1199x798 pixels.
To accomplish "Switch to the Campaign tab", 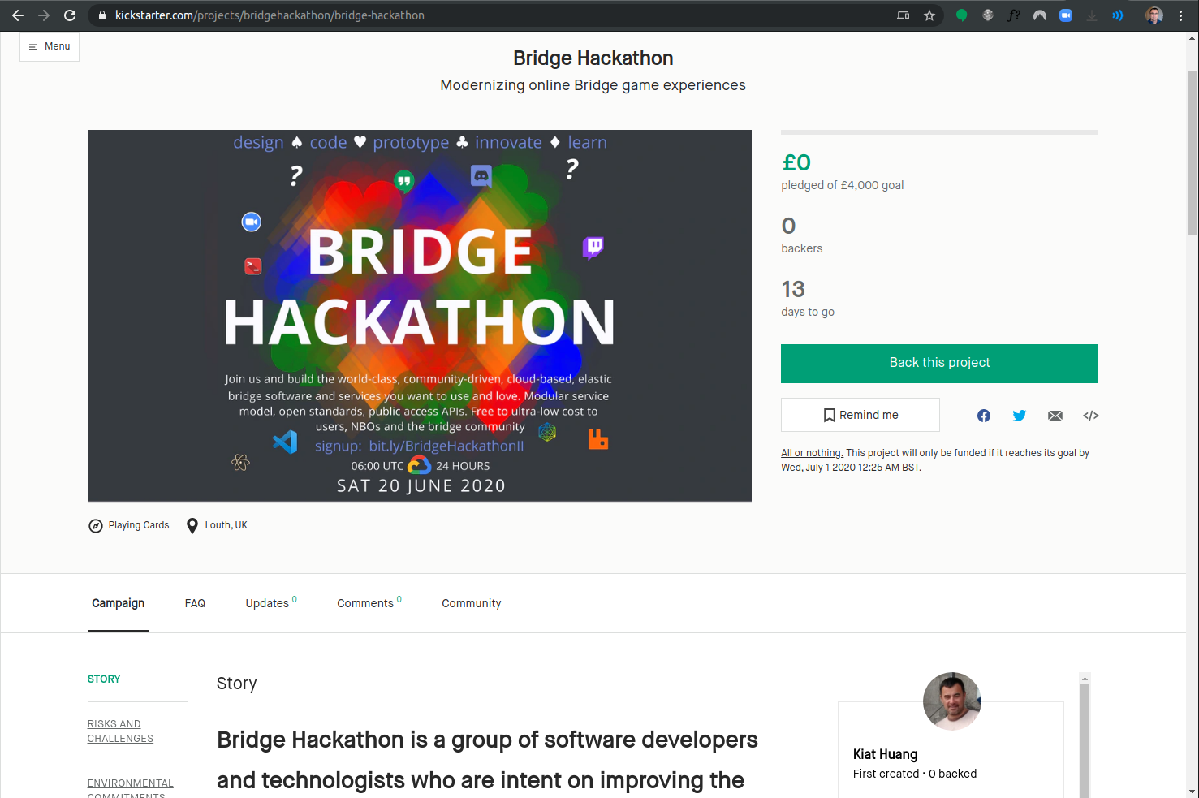I will 118,603.
